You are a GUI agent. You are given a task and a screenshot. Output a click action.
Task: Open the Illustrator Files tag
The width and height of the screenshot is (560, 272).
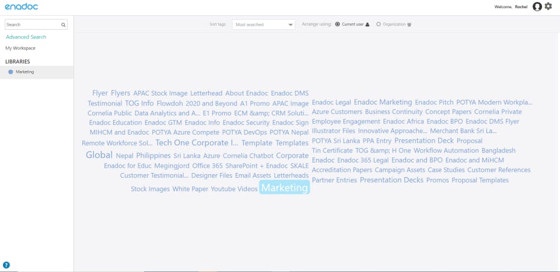pyautogui.click(x=334, y=131)
